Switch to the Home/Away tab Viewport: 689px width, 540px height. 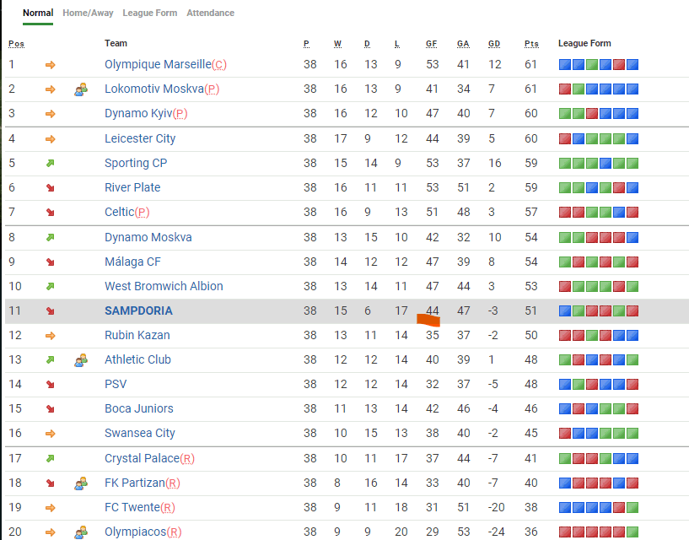88,13
